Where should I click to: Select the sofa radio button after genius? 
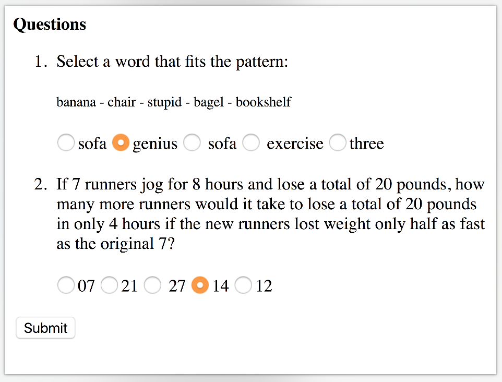[x=192, y=143]
